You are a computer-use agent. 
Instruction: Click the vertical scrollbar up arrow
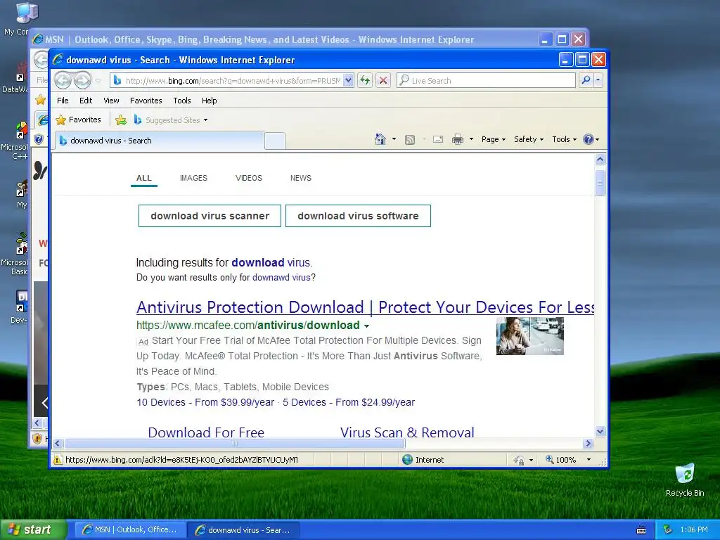(600, 160)
